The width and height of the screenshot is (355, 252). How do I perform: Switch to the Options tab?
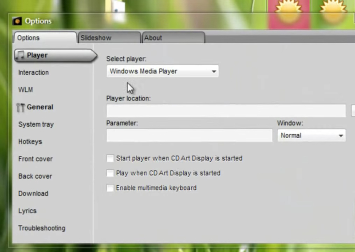(45, 38)
